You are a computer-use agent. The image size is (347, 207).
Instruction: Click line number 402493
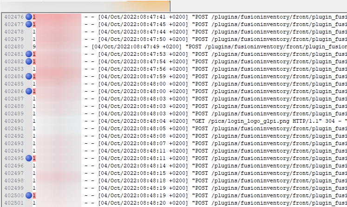point(14,143)
